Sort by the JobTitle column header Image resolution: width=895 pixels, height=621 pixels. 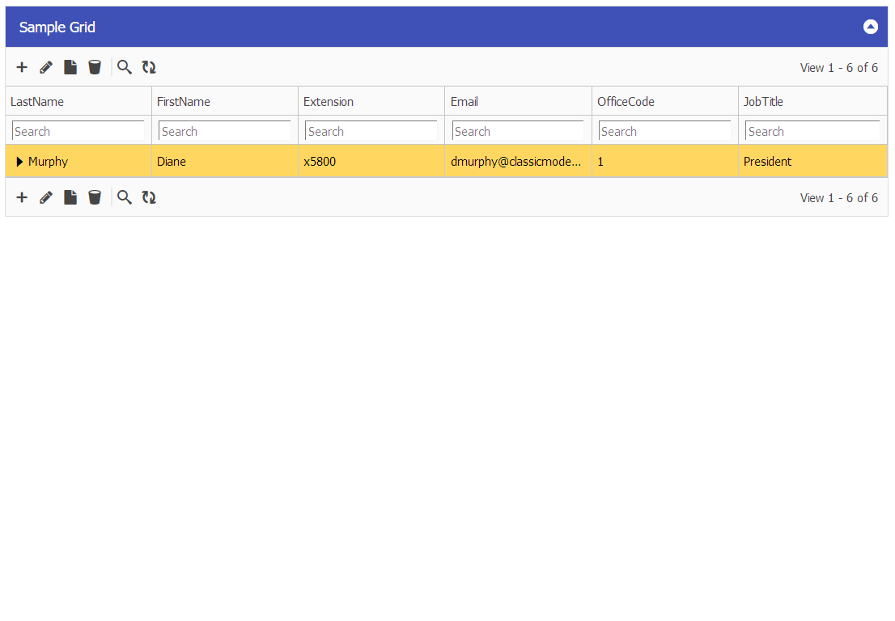pyautogui.click(x=763, y=101)
